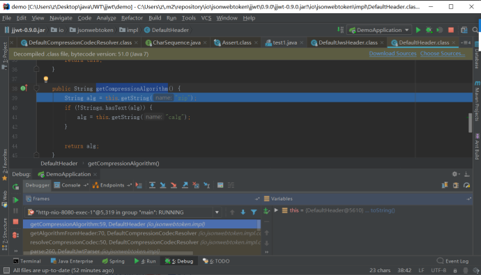
Task: Select resolveCompressionCodec:50 stack frame
Action: pos(142,242)
